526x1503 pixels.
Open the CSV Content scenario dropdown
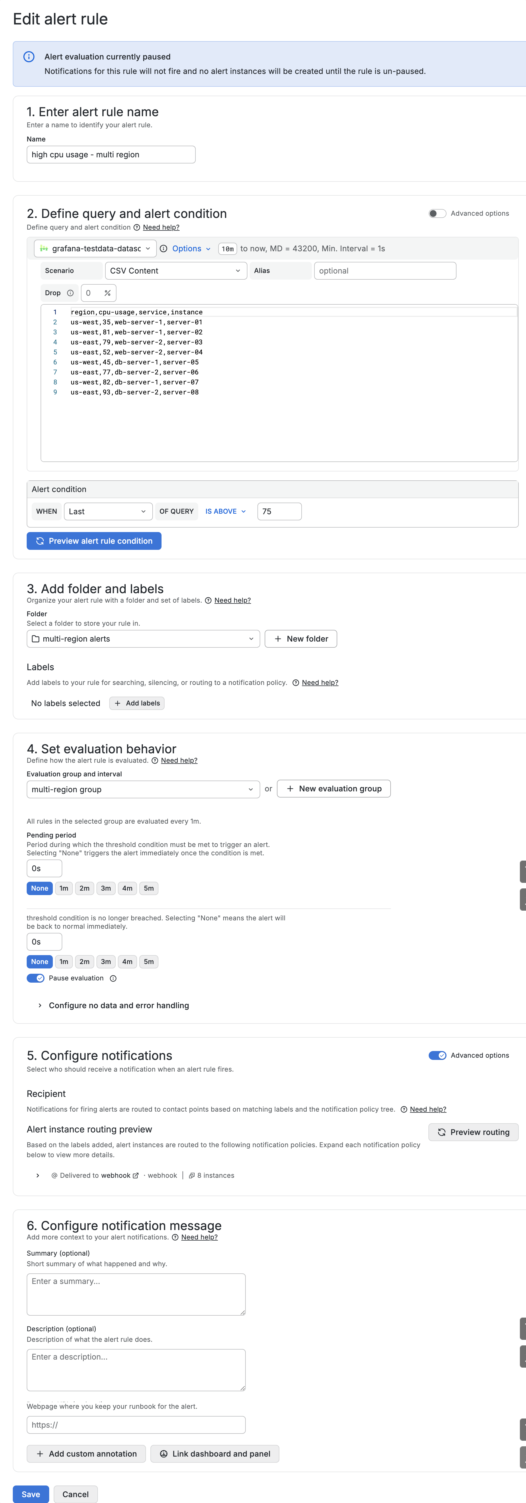pos(176,271)
